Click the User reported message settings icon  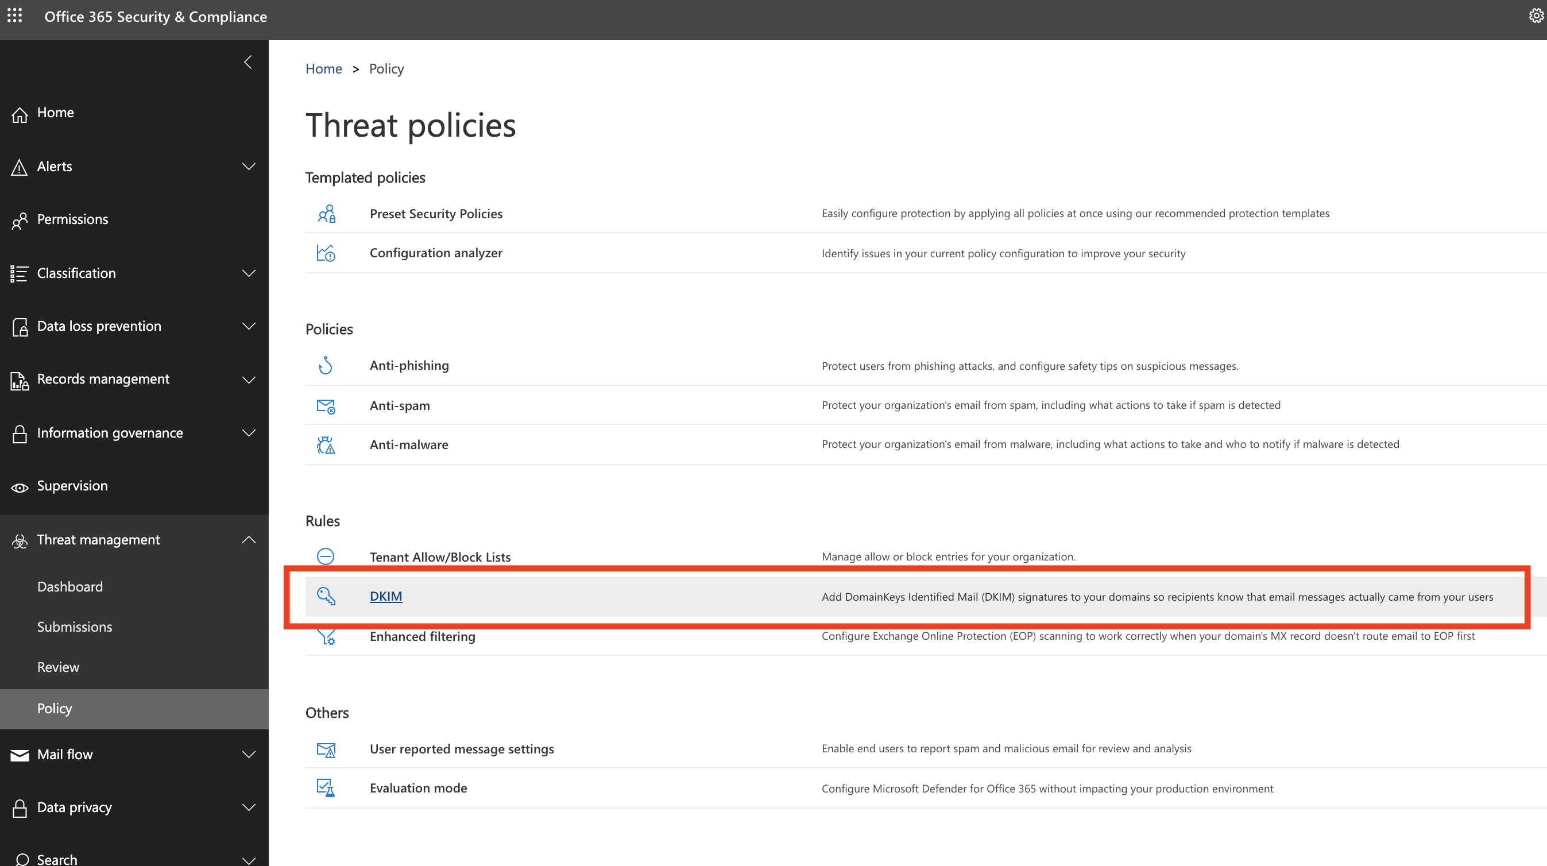326,748
